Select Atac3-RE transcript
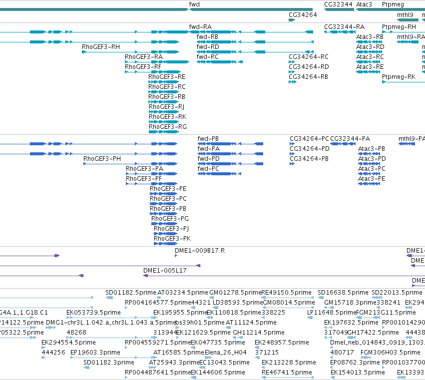 click(370, 67)
